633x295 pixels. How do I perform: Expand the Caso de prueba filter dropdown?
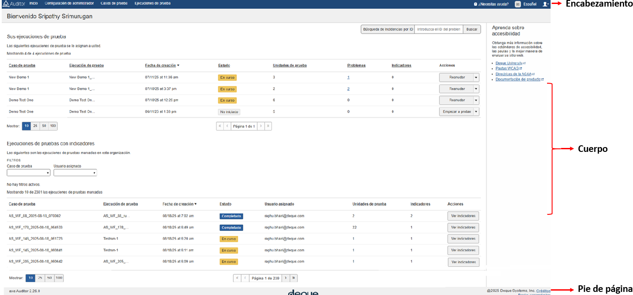[x=29, y=173]
